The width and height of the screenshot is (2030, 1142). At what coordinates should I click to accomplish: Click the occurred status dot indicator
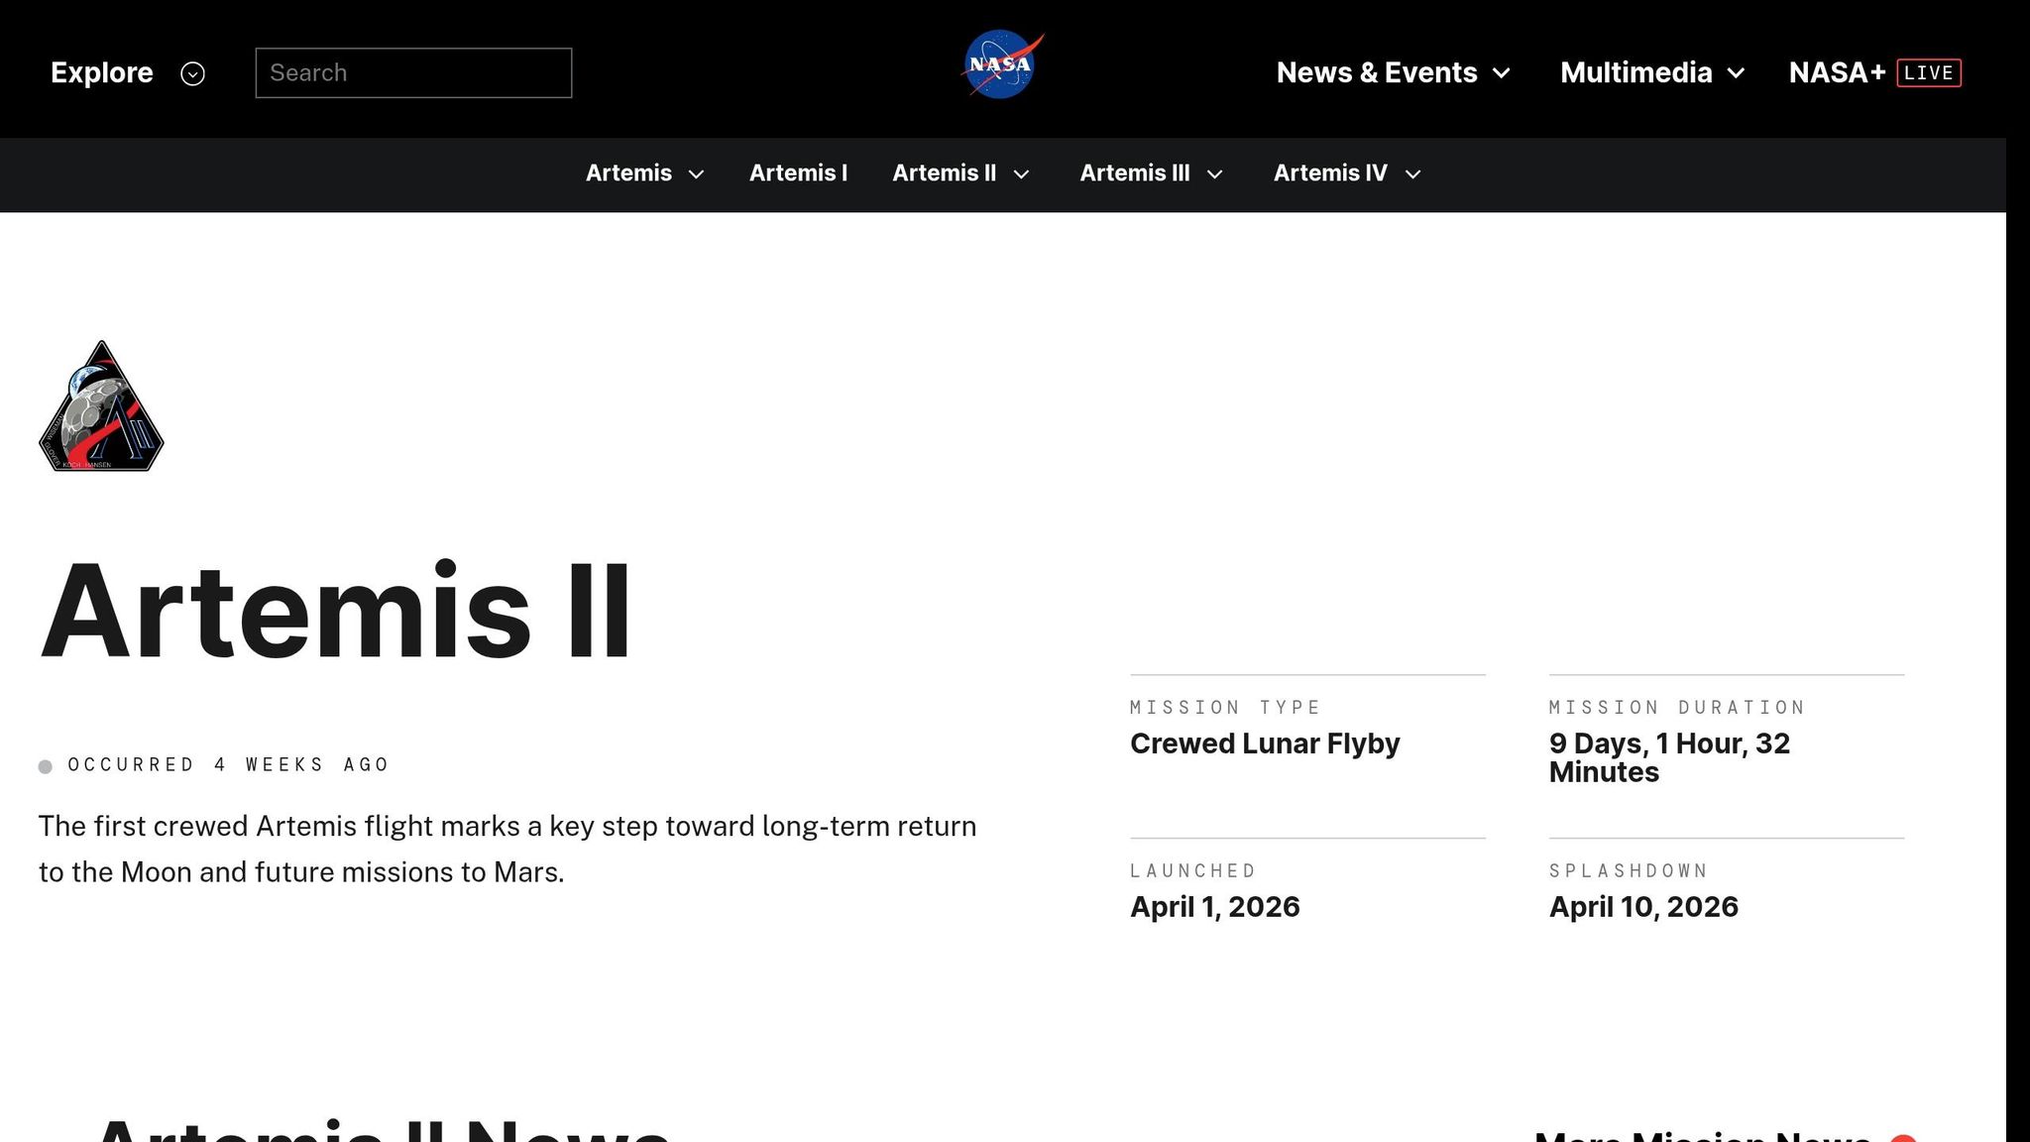(x=45, y=765)
